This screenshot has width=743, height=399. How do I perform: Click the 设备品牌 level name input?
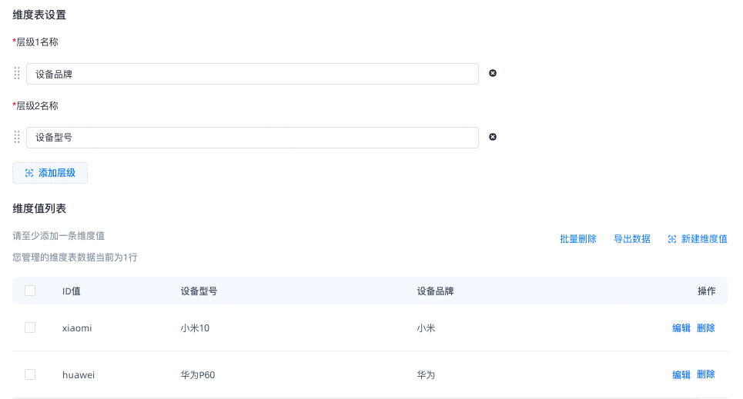(252, 74)
